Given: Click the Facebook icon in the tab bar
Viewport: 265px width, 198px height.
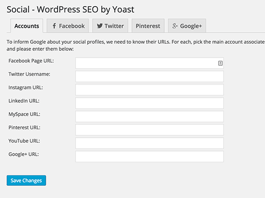Looking at the screenshot, I should (x=54, y=26).
